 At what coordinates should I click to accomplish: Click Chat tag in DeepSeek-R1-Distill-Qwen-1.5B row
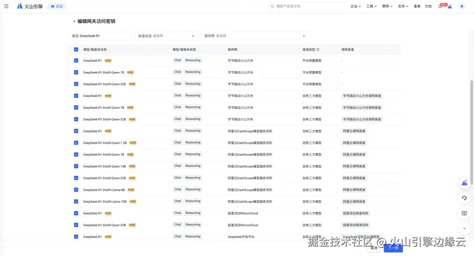(x=178, y=142)
